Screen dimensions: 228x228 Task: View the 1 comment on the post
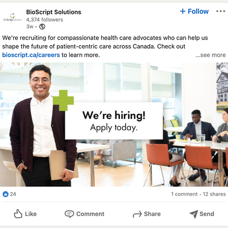(x=184, y=194)
